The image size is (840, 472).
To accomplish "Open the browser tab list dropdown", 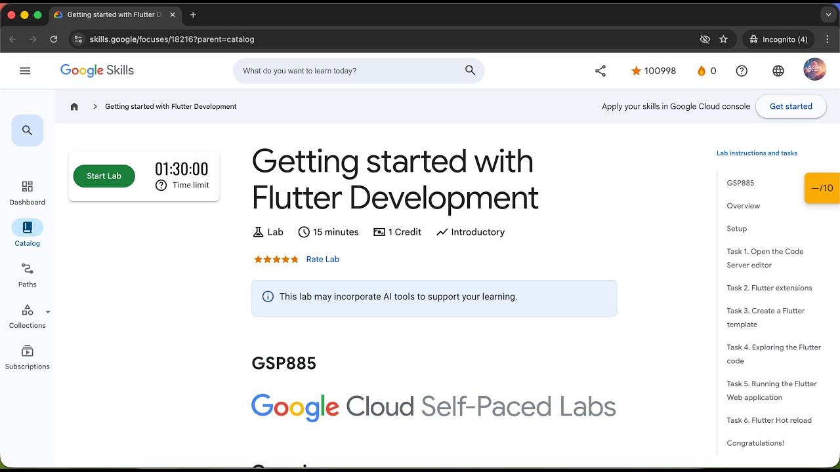I will 829,14.
